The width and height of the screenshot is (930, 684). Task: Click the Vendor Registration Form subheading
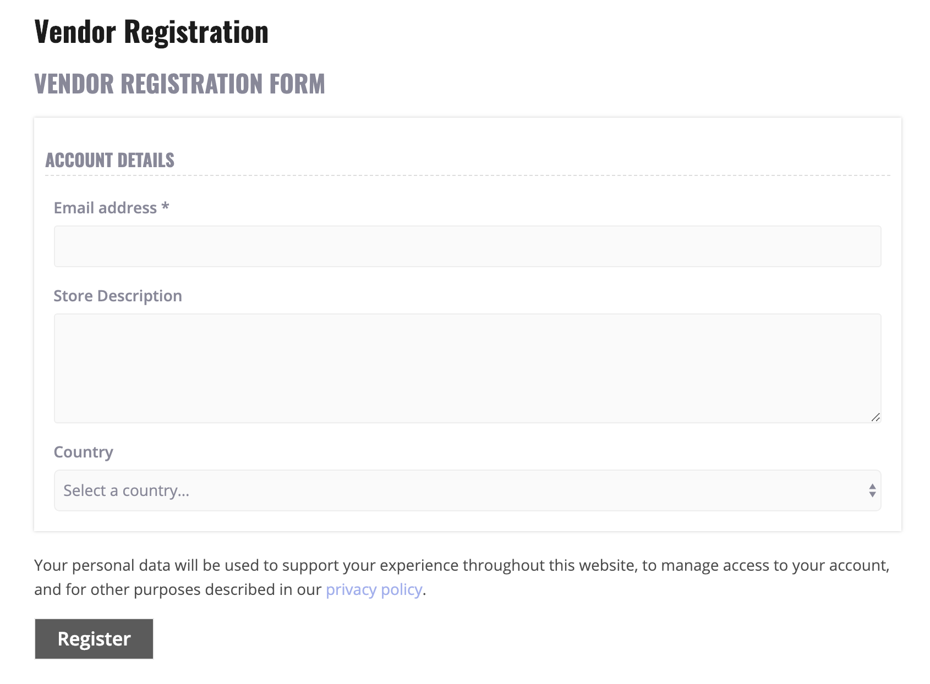(x=179, y=84)
